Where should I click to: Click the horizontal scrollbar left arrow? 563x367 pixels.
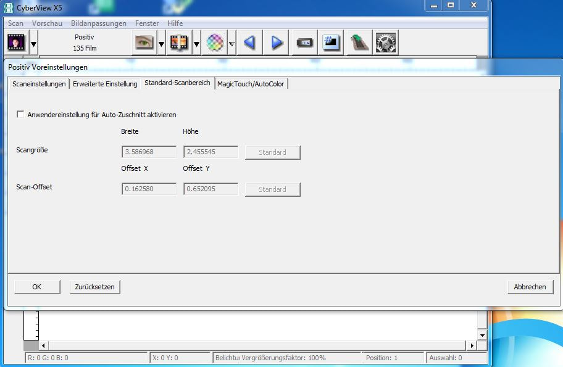click(43, 346)
